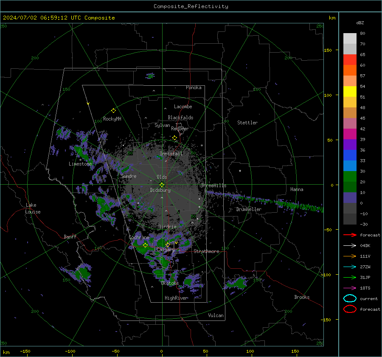Click the HighRiver label
Image resolution: width=382 pixels, height=357 pixels.
[176, 298]
